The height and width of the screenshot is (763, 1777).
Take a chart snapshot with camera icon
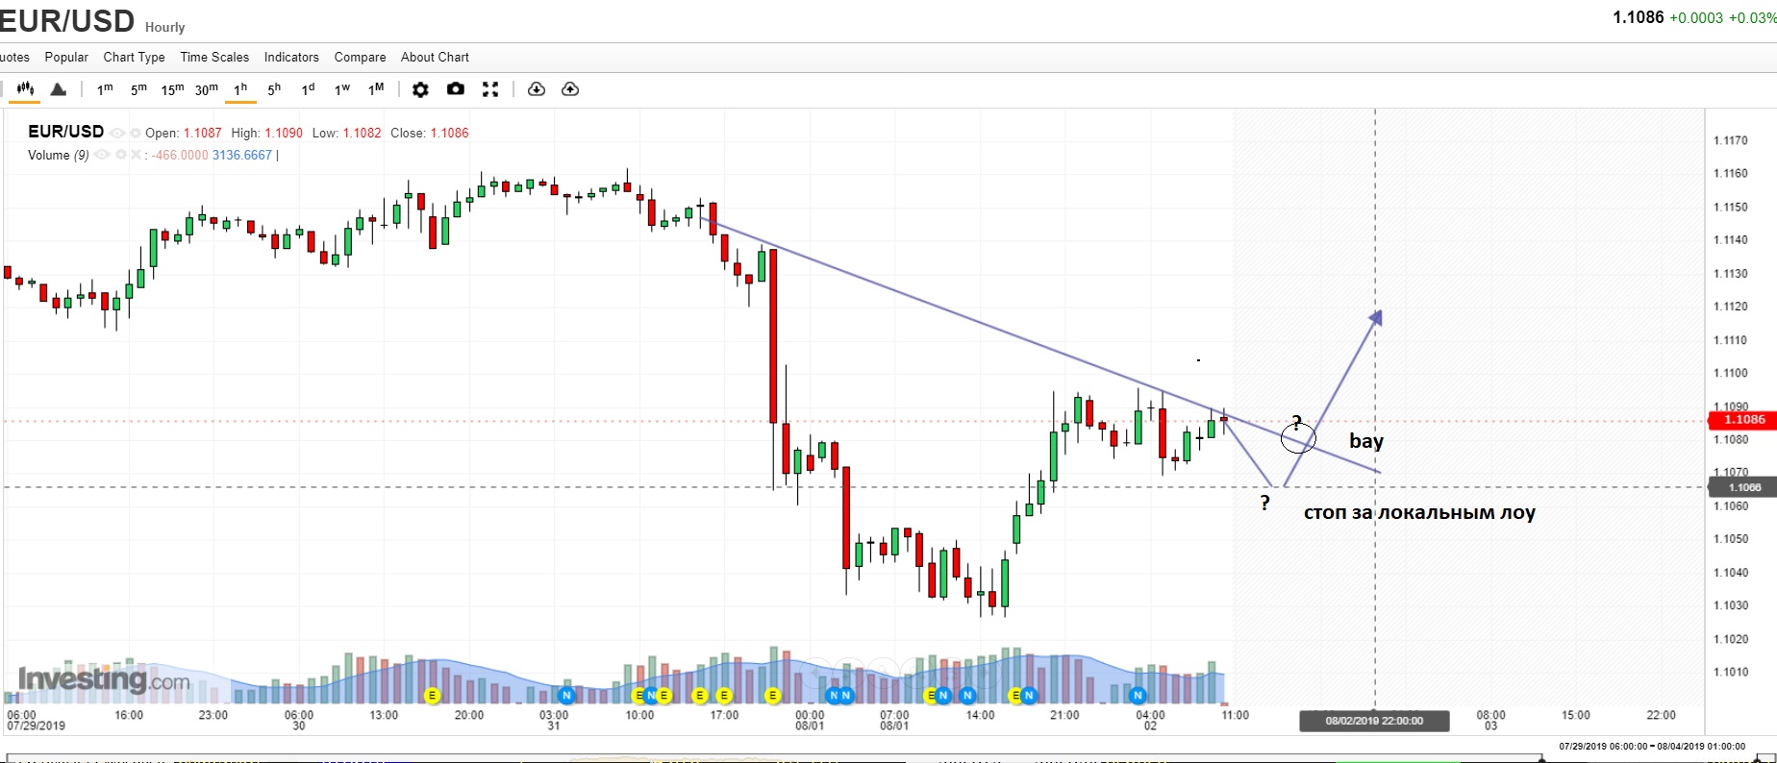coord(456,89)
